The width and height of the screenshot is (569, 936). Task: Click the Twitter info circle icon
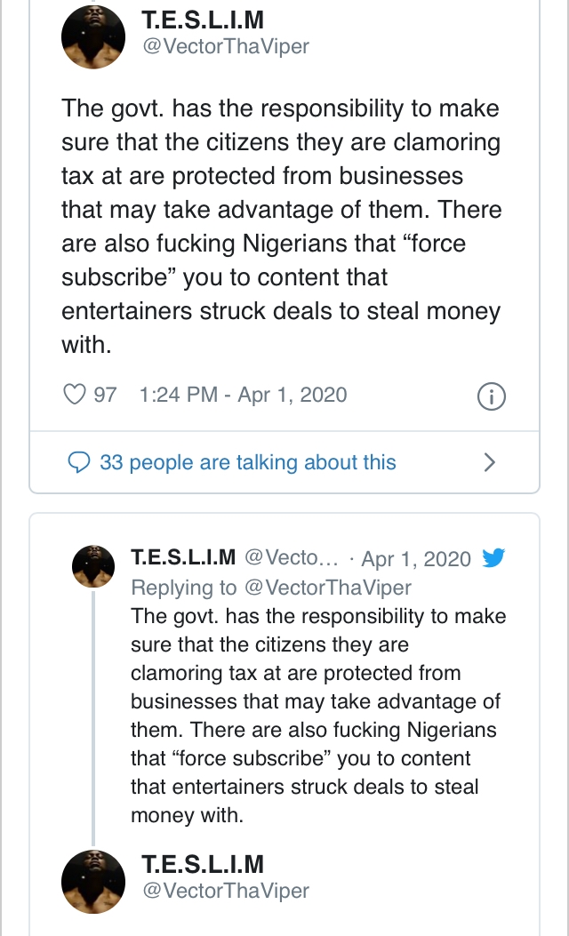pyautogui.click(x=492, y=396)
